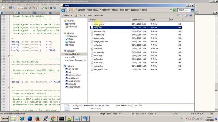The image size is (218, 122).
Task: Refresh the config folder using green refresh icon
Action: coord(175,10)
